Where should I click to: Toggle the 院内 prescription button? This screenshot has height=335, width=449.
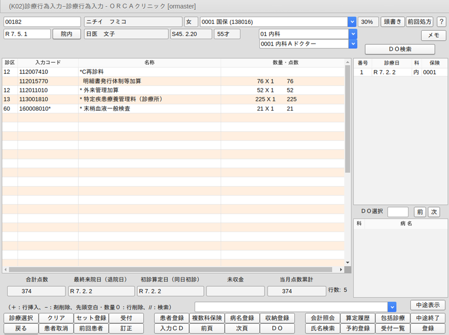click(x=67, y=34)
